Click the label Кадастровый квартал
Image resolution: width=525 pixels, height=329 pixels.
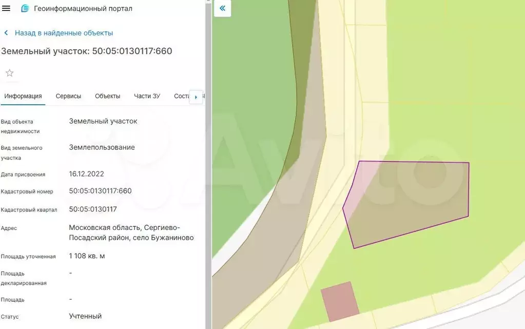tap(29, 210)
